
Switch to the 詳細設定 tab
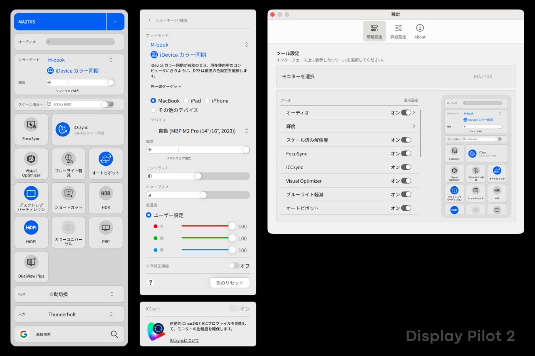click(398, 31)
